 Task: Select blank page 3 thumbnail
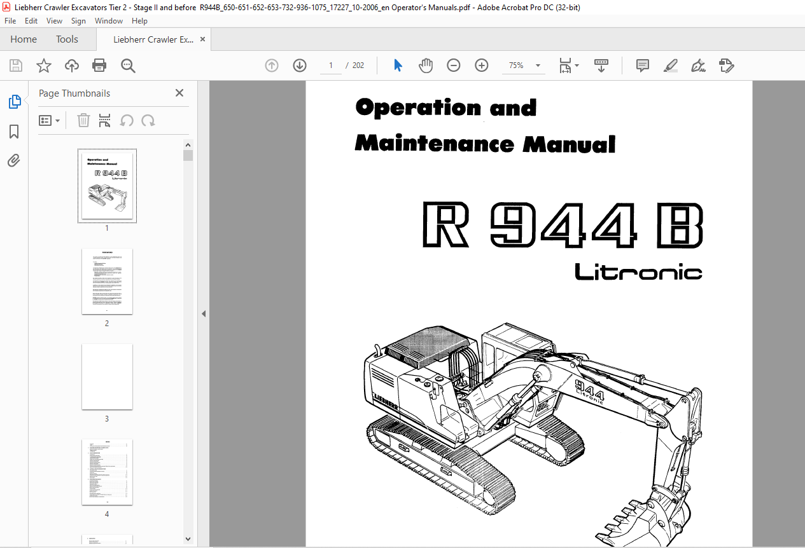(x=107, y=376)
